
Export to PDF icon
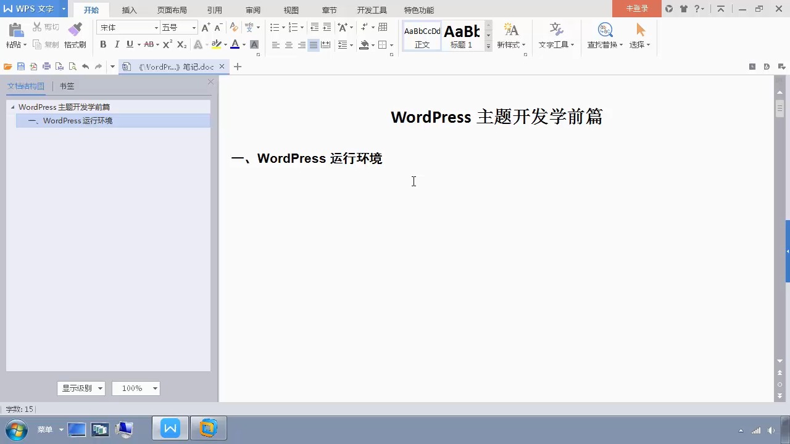[33, 67]
